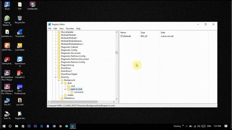Launch TeamViewer 12 shortcut
This screenshot has width=232, height=130.
(x=20, y=62)
